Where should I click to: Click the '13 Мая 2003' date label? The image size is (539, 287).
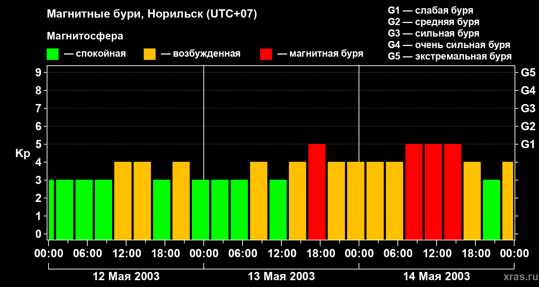[281, 276]
